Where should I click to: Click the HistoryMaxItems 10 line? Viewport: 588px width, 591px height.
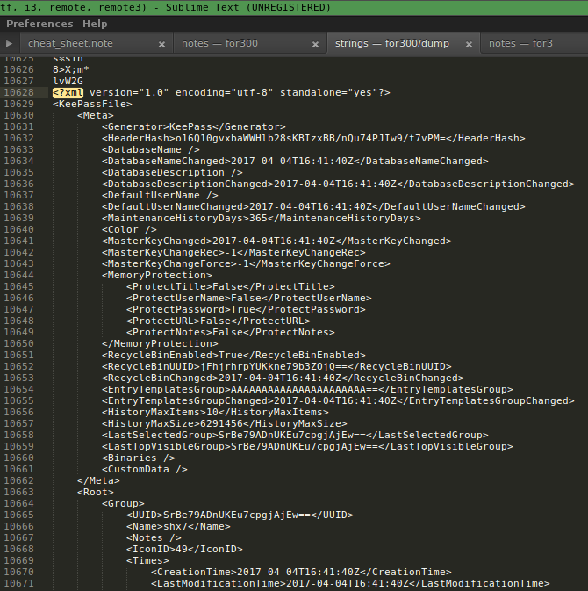(x=215, y=412)
